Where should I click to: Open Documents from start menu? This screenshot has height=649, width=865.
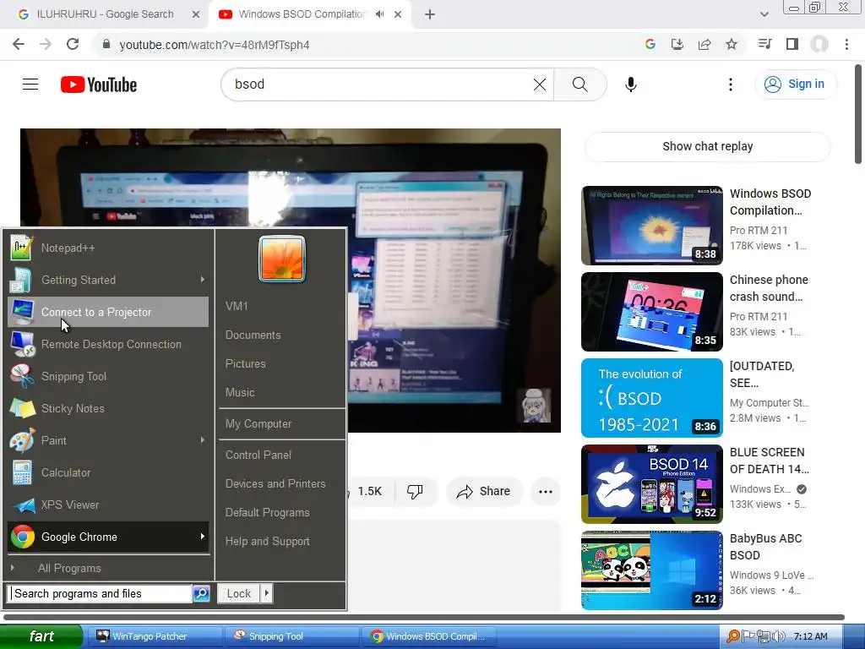[x=253, y=335]
